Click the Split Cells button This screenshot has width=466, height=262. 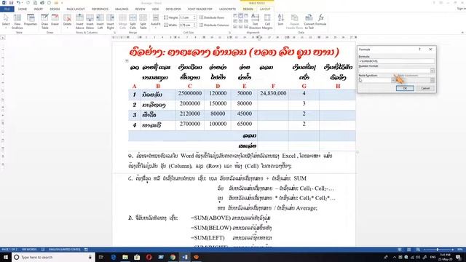[x=133, y=21]
